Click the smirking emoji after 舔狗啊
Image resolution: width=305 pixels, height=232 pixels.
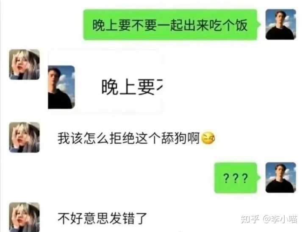(208, 138)
